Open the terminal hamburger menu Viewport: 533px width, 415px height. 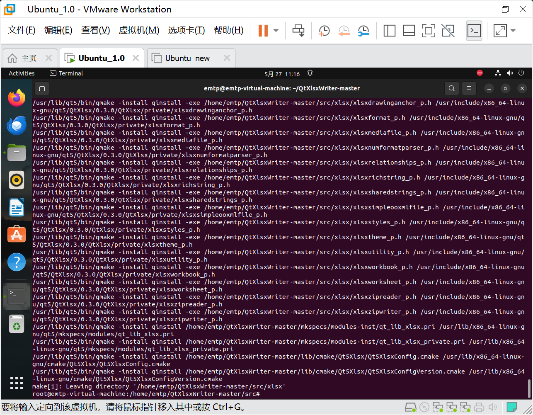(x=469, y=88)
